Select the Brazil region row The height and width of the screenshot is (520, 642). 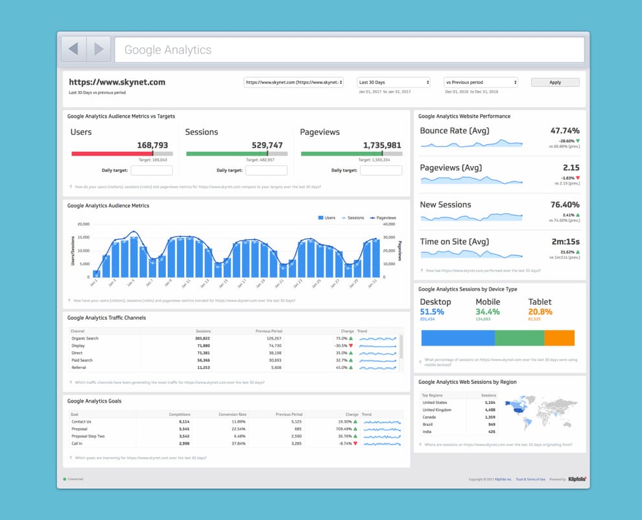tap(458, 425)
